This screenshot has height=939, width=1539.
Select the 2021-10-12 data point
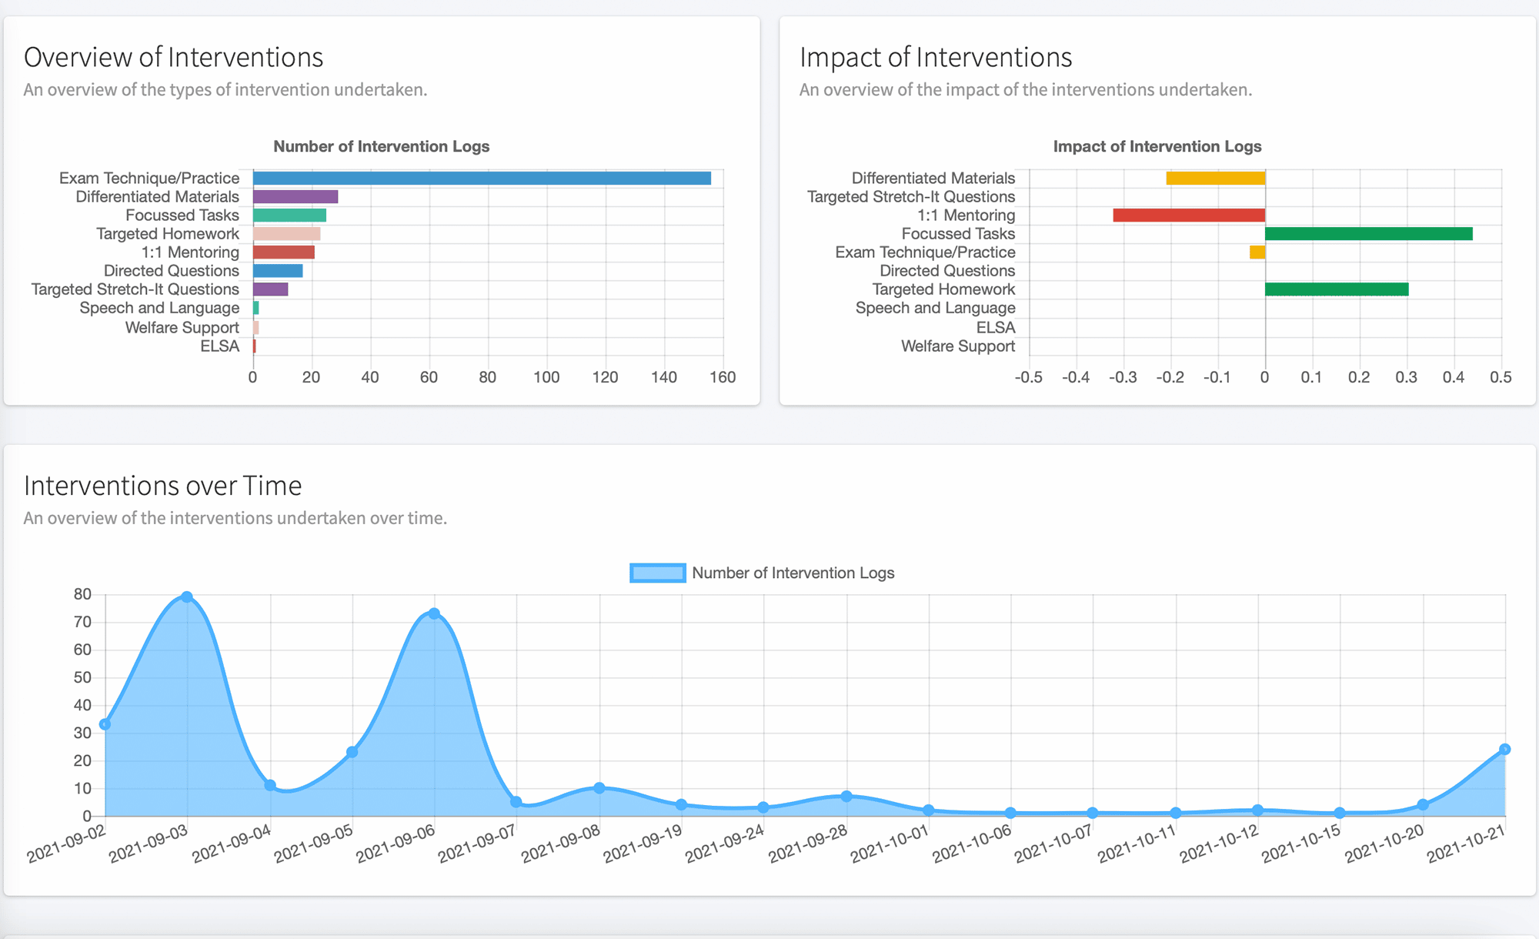point(1257,810)
